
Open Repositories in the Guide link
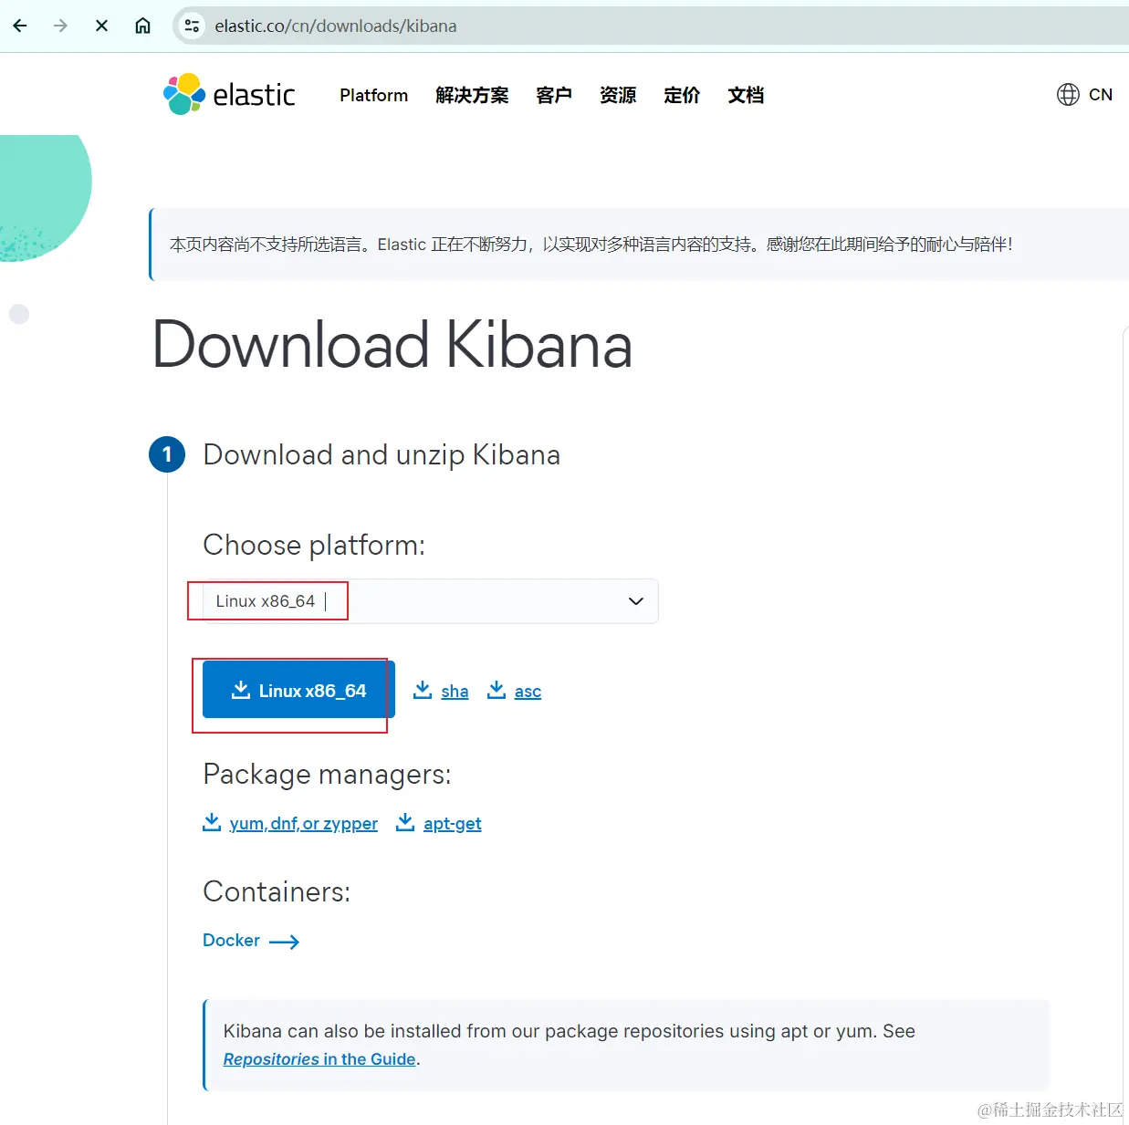[319, 1059]
